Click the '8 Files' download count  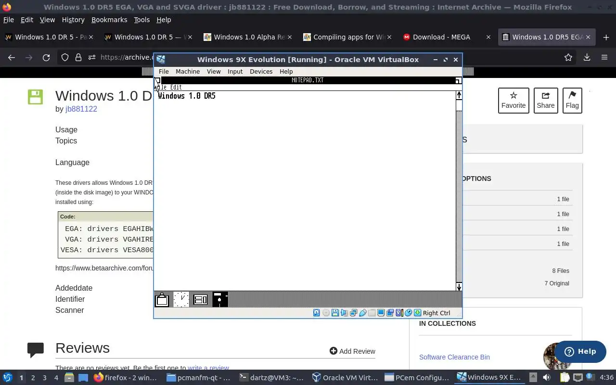(x=561, y=271)
